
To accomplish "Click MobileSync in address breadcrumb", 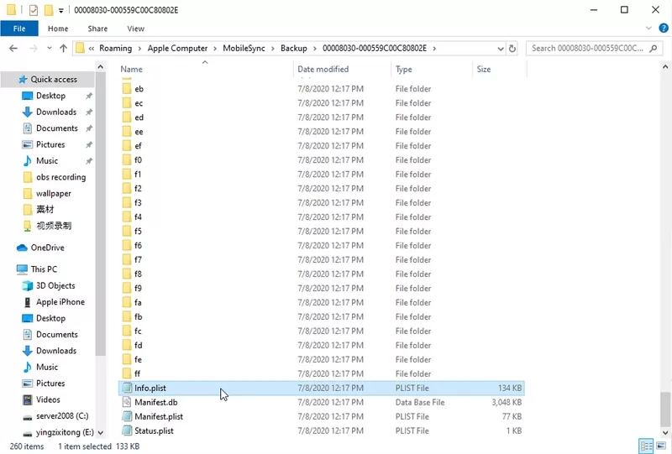I will pos(244,49).
